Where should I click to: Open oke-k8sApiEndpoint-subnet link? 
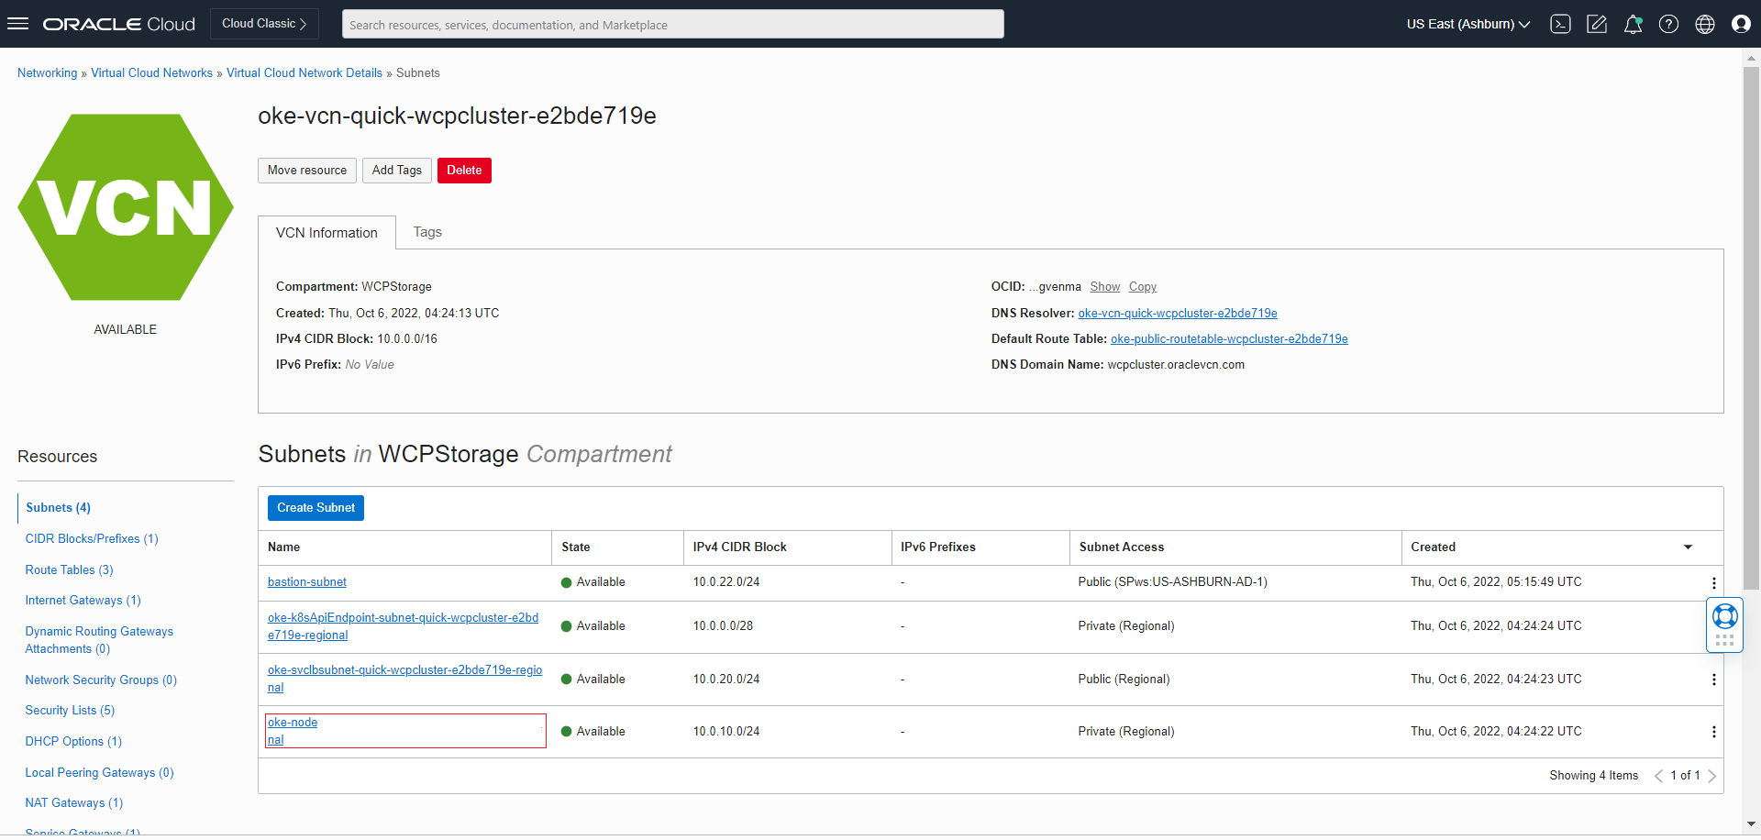pyautogui.click(x=403, y=626)
